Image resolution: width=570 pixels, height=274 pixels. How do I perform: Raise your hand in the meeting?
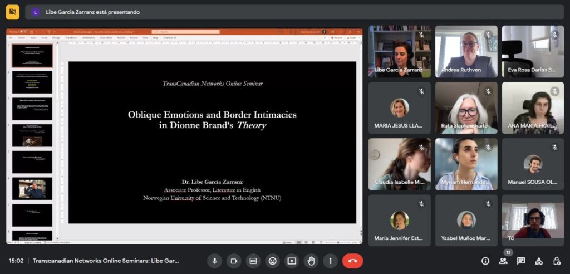coord(311,261)
